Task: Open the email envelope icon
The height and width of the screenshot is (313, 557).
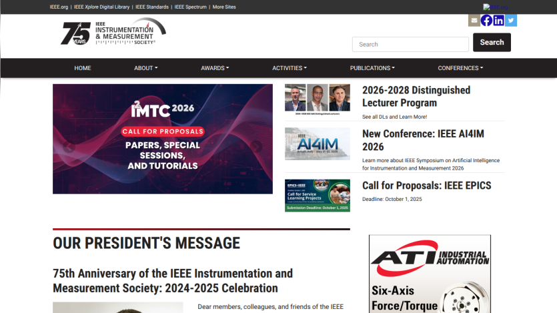Action: (x=474, y=21)
